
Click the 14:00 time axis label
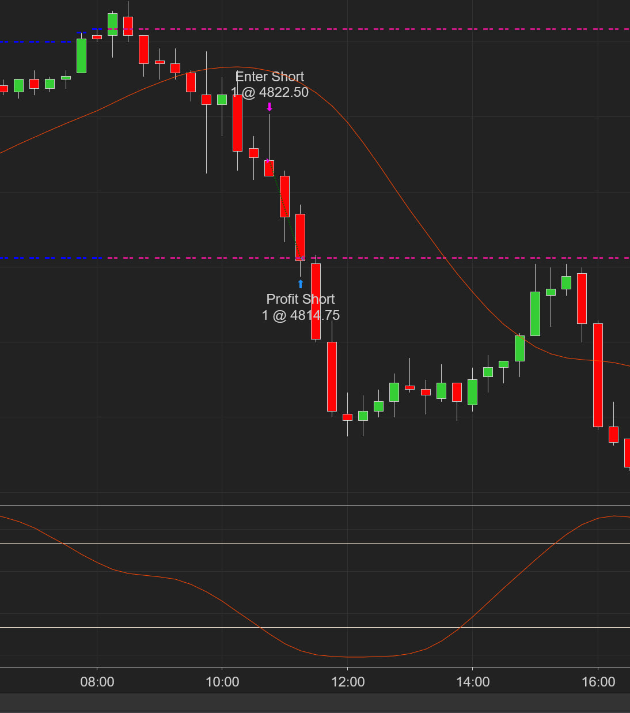coord(473,682)
